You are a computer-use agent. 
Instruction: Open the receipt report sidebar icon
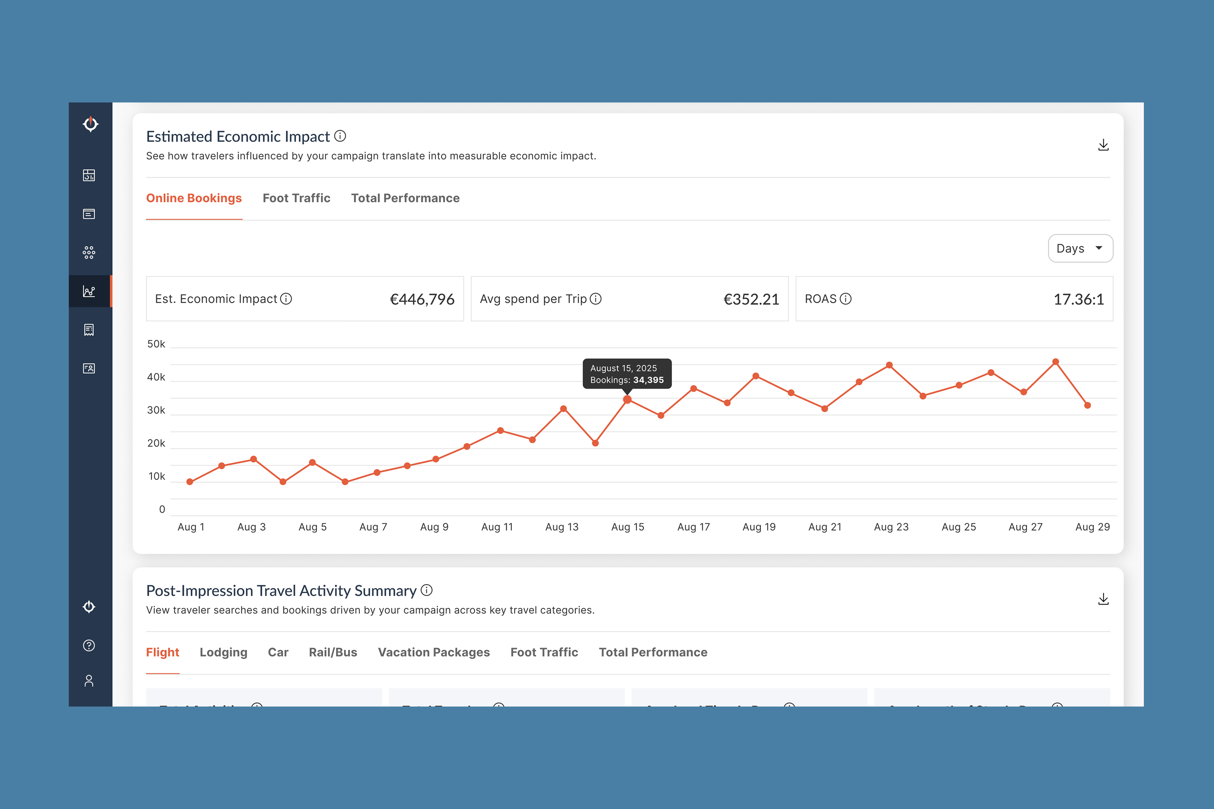[89, 330]
